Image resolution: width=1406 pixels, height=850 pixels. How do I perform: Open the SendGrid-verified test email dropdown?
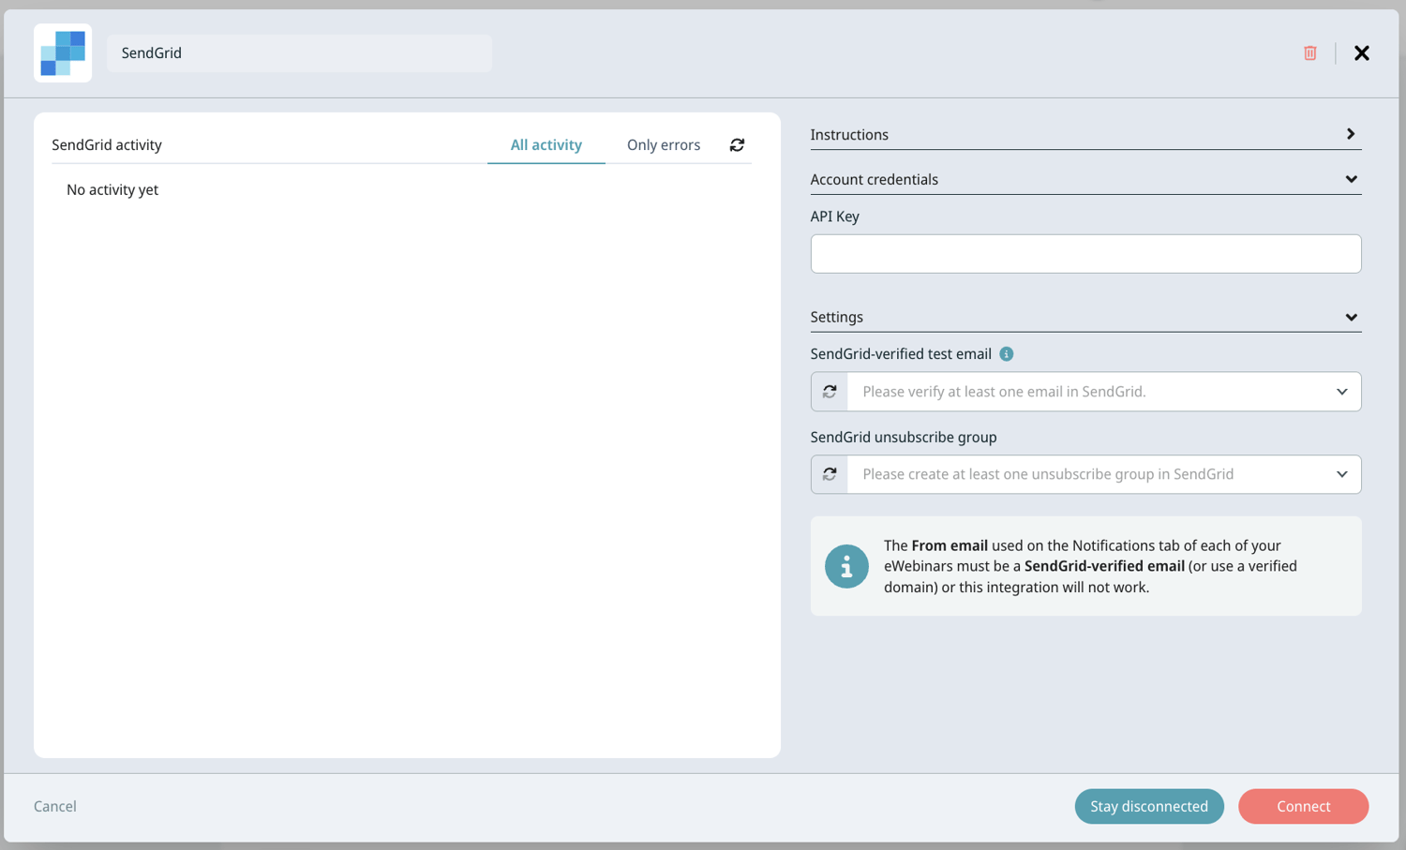1342,391
